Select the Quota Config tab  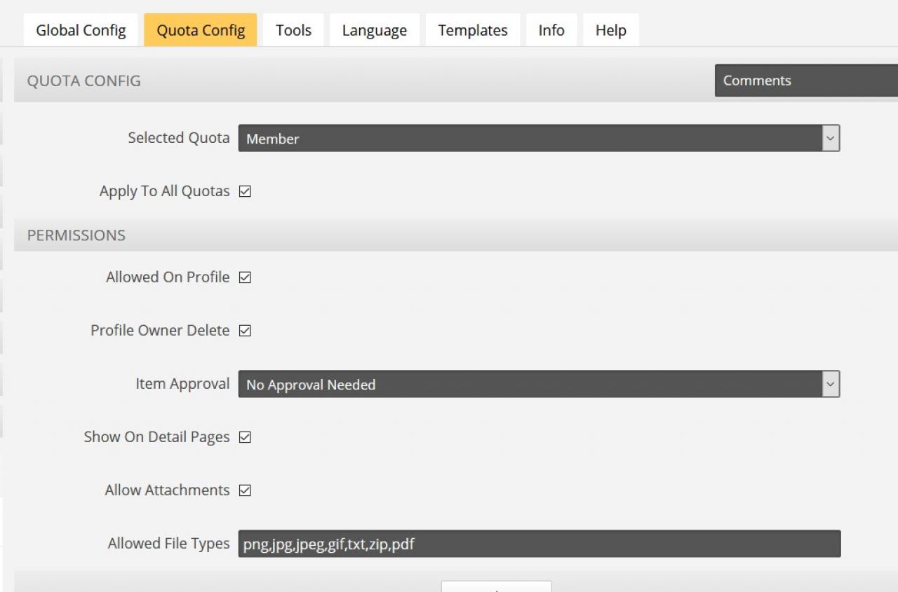[x=201, y=30]
